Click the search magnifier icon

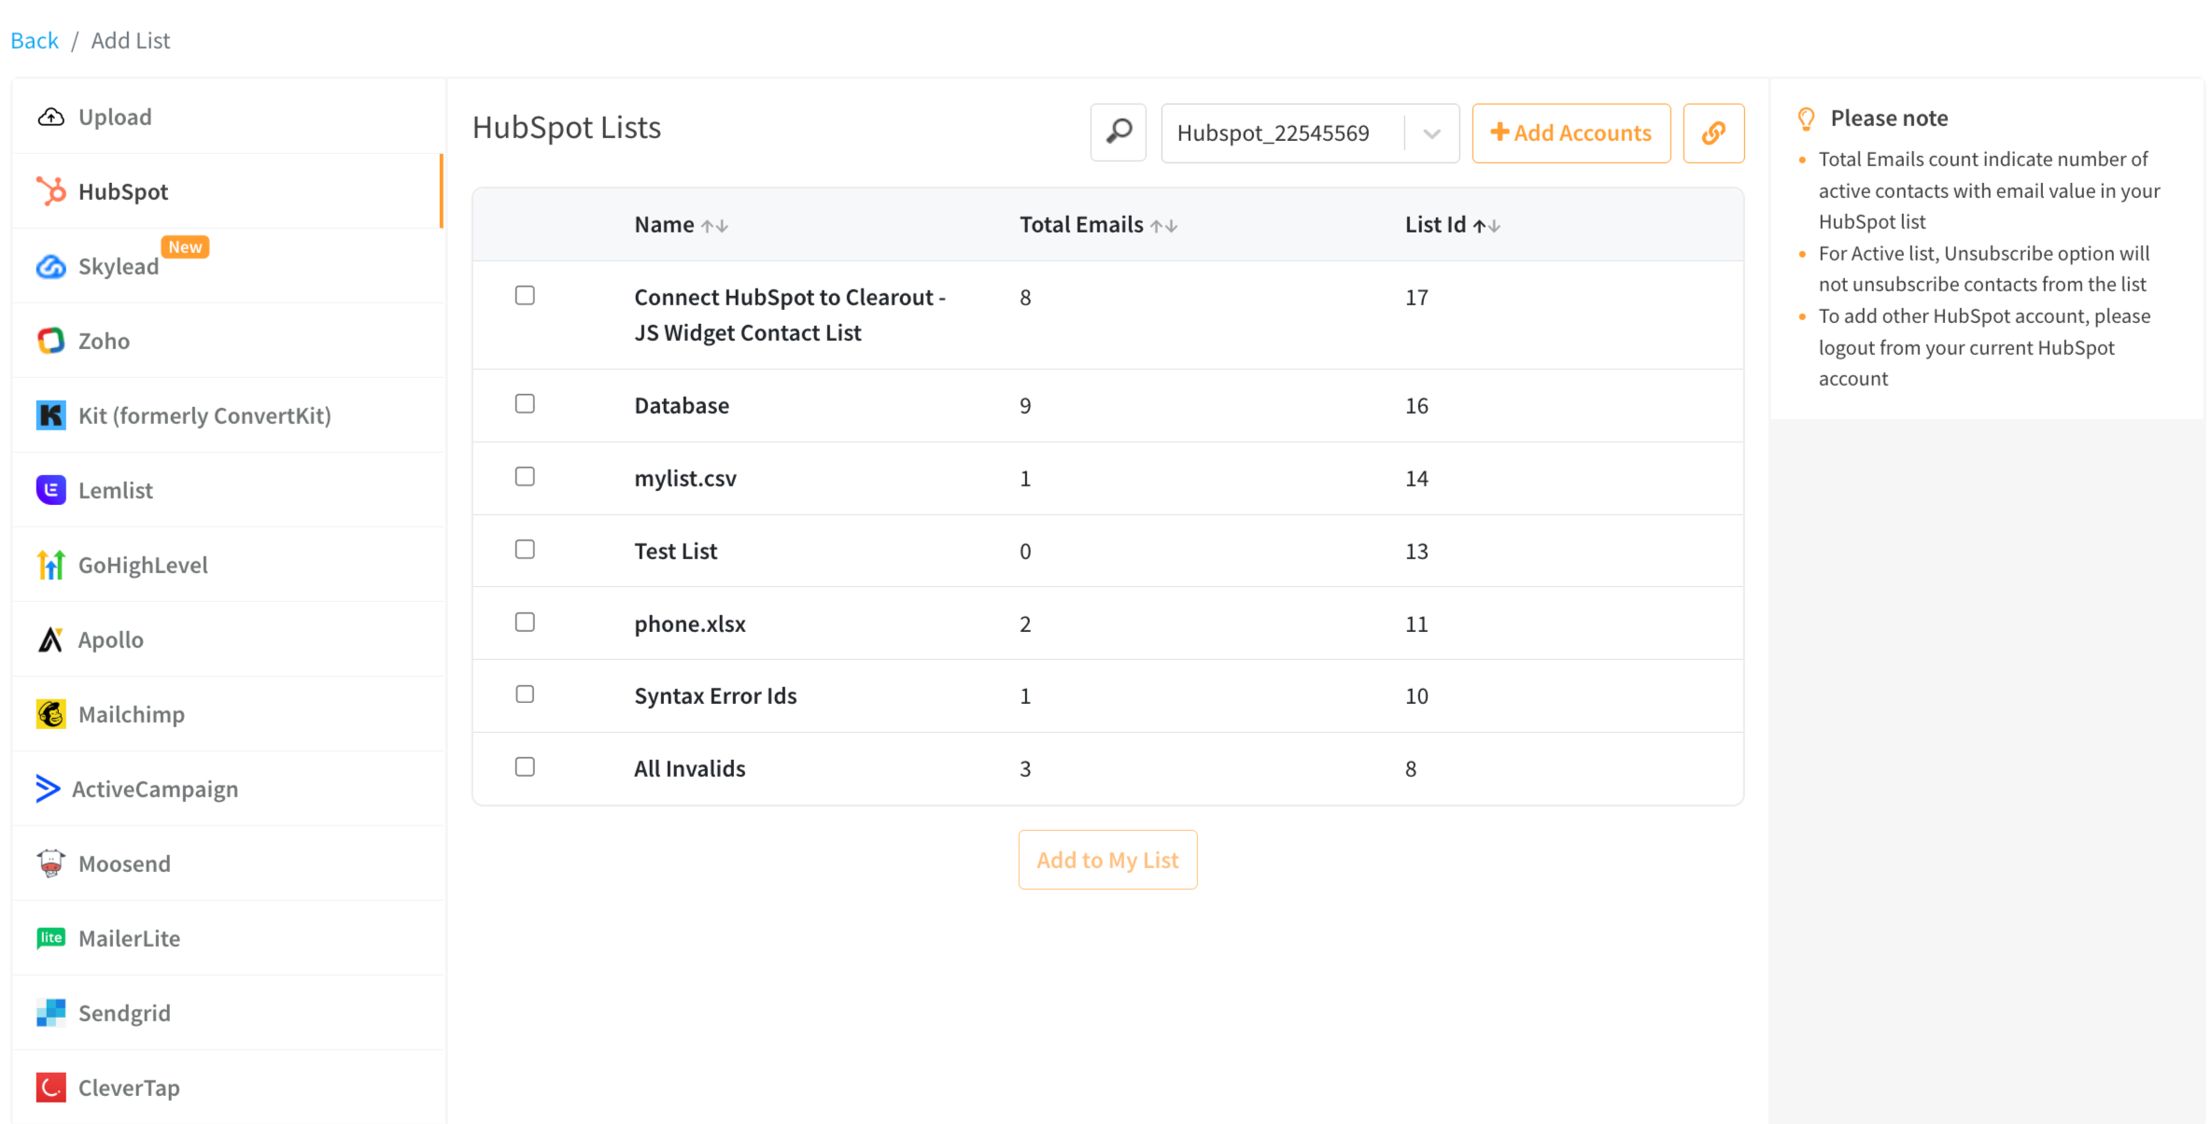1118,133
